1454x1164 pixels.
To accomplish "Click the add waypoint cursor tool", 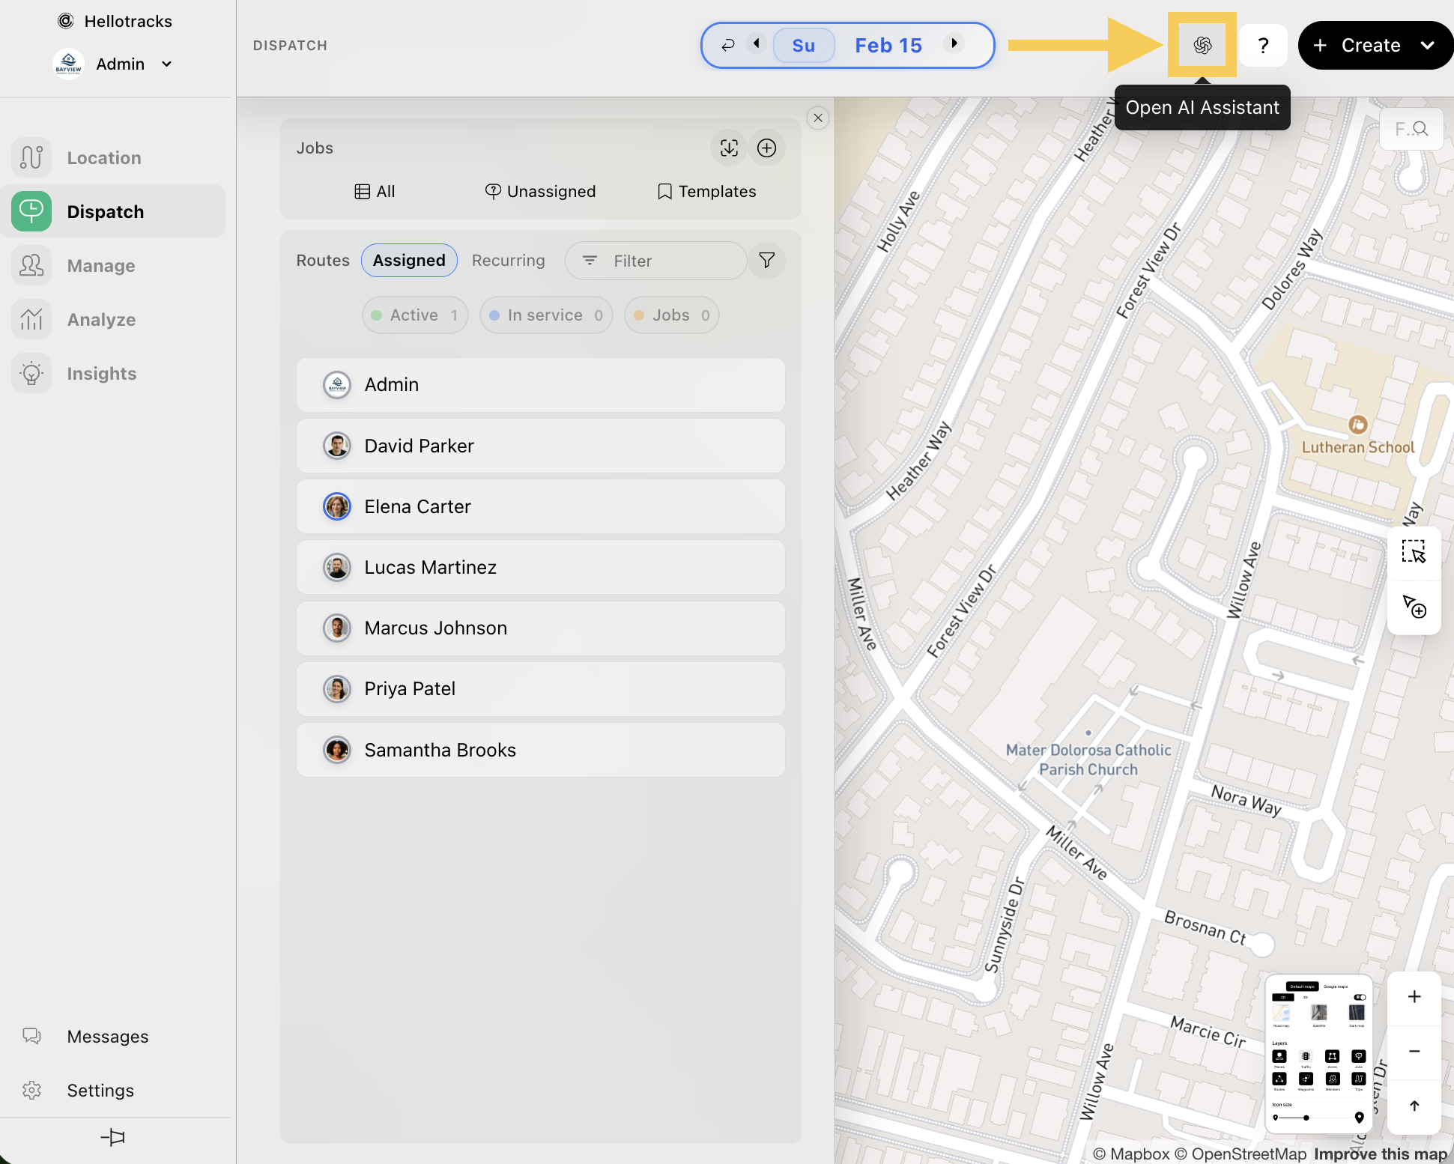I will coord(1414,607).
